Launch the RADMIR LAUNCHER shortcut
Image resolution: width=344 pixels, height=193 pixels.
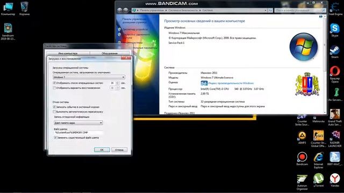click(335, 139)
